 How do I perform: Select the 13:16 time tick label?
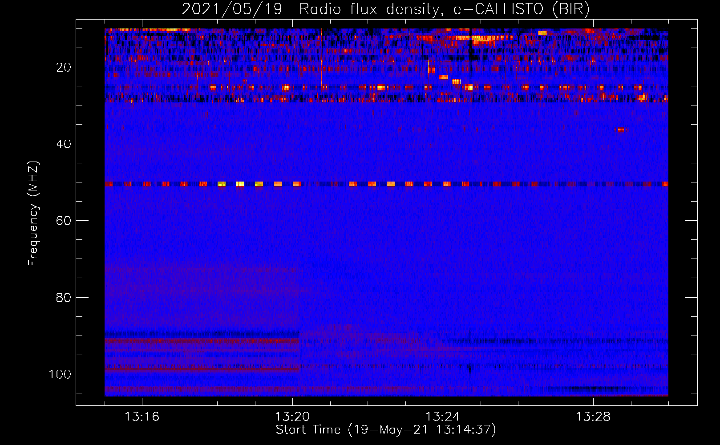click(142, 417)
